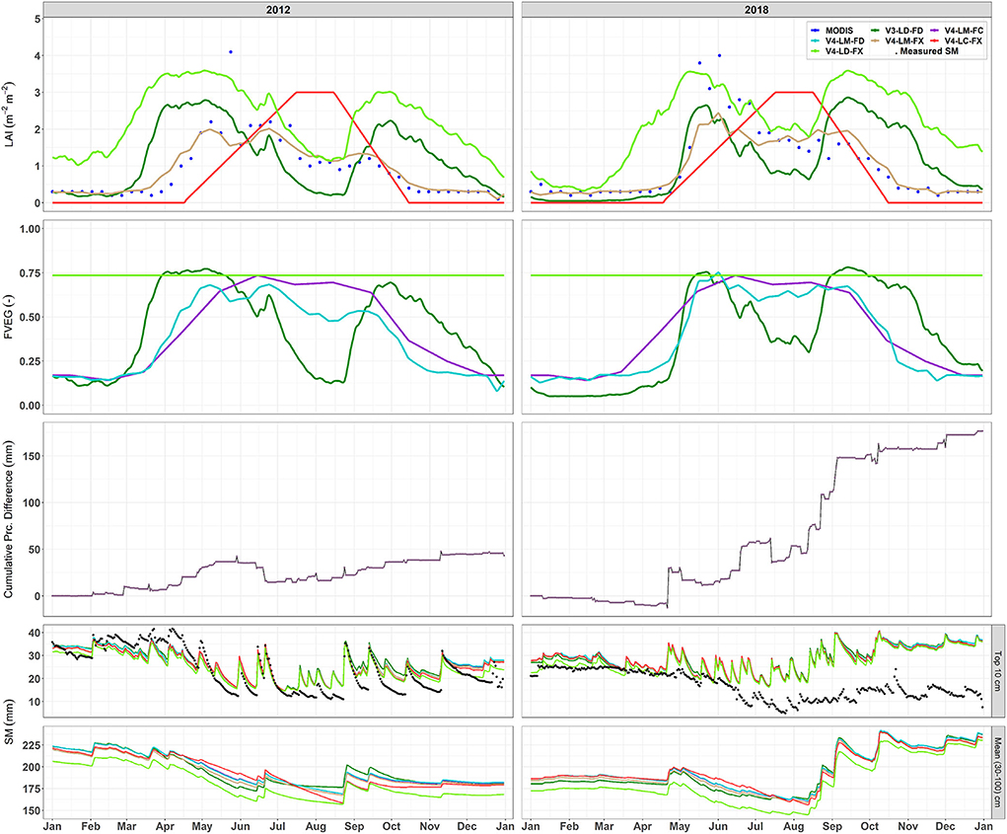Click the Jun month label under the 2018 column
Viewport: 1007px width, 834px height.
[x=718, y=826]
